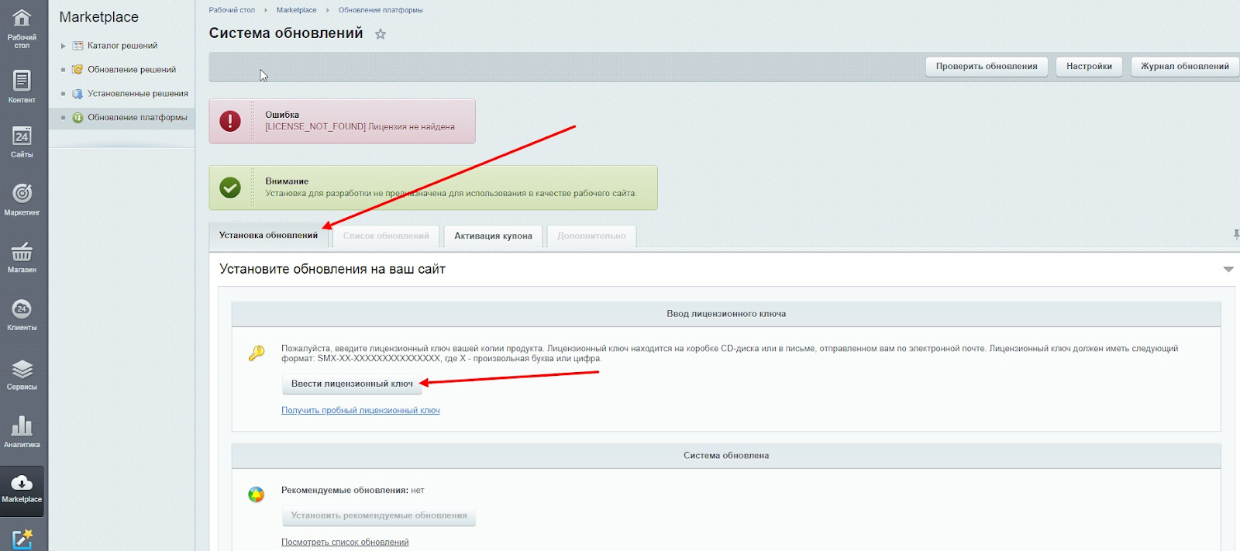1240x551 pixels.
Task: Switch to the Список обновлений tab
Action: coord(386,236)
